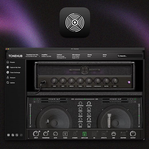Click the Search input field
The width and height of the screenshot is (149, 149).
tap(130, 56)
